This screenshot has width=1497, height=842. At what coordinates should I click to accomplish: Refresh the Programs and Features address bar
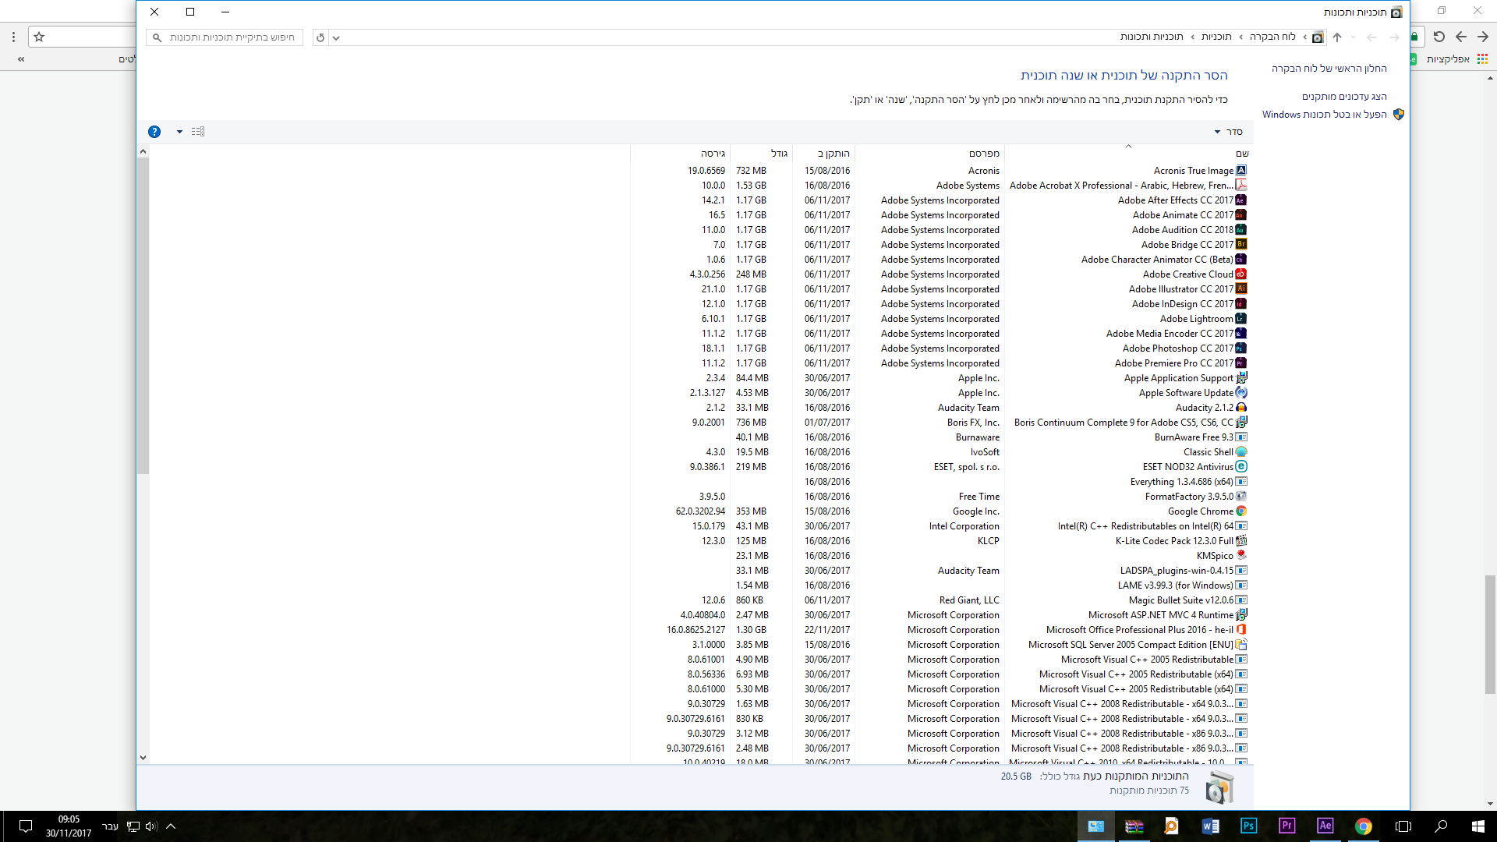[x=320, y=37]
